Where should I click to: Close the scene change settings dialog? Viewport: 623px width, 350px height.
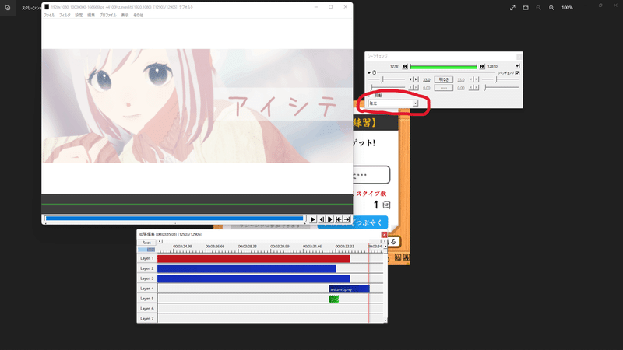click(519, 56)
